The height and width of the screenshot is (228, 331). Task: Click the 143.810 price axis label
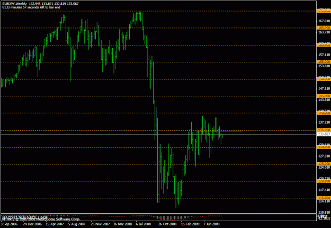pyautogui.click(x=324, y=100)
